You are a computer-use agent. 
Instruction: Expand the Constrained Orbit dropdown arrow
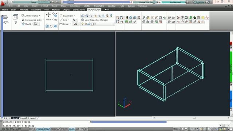coord(43,20)
